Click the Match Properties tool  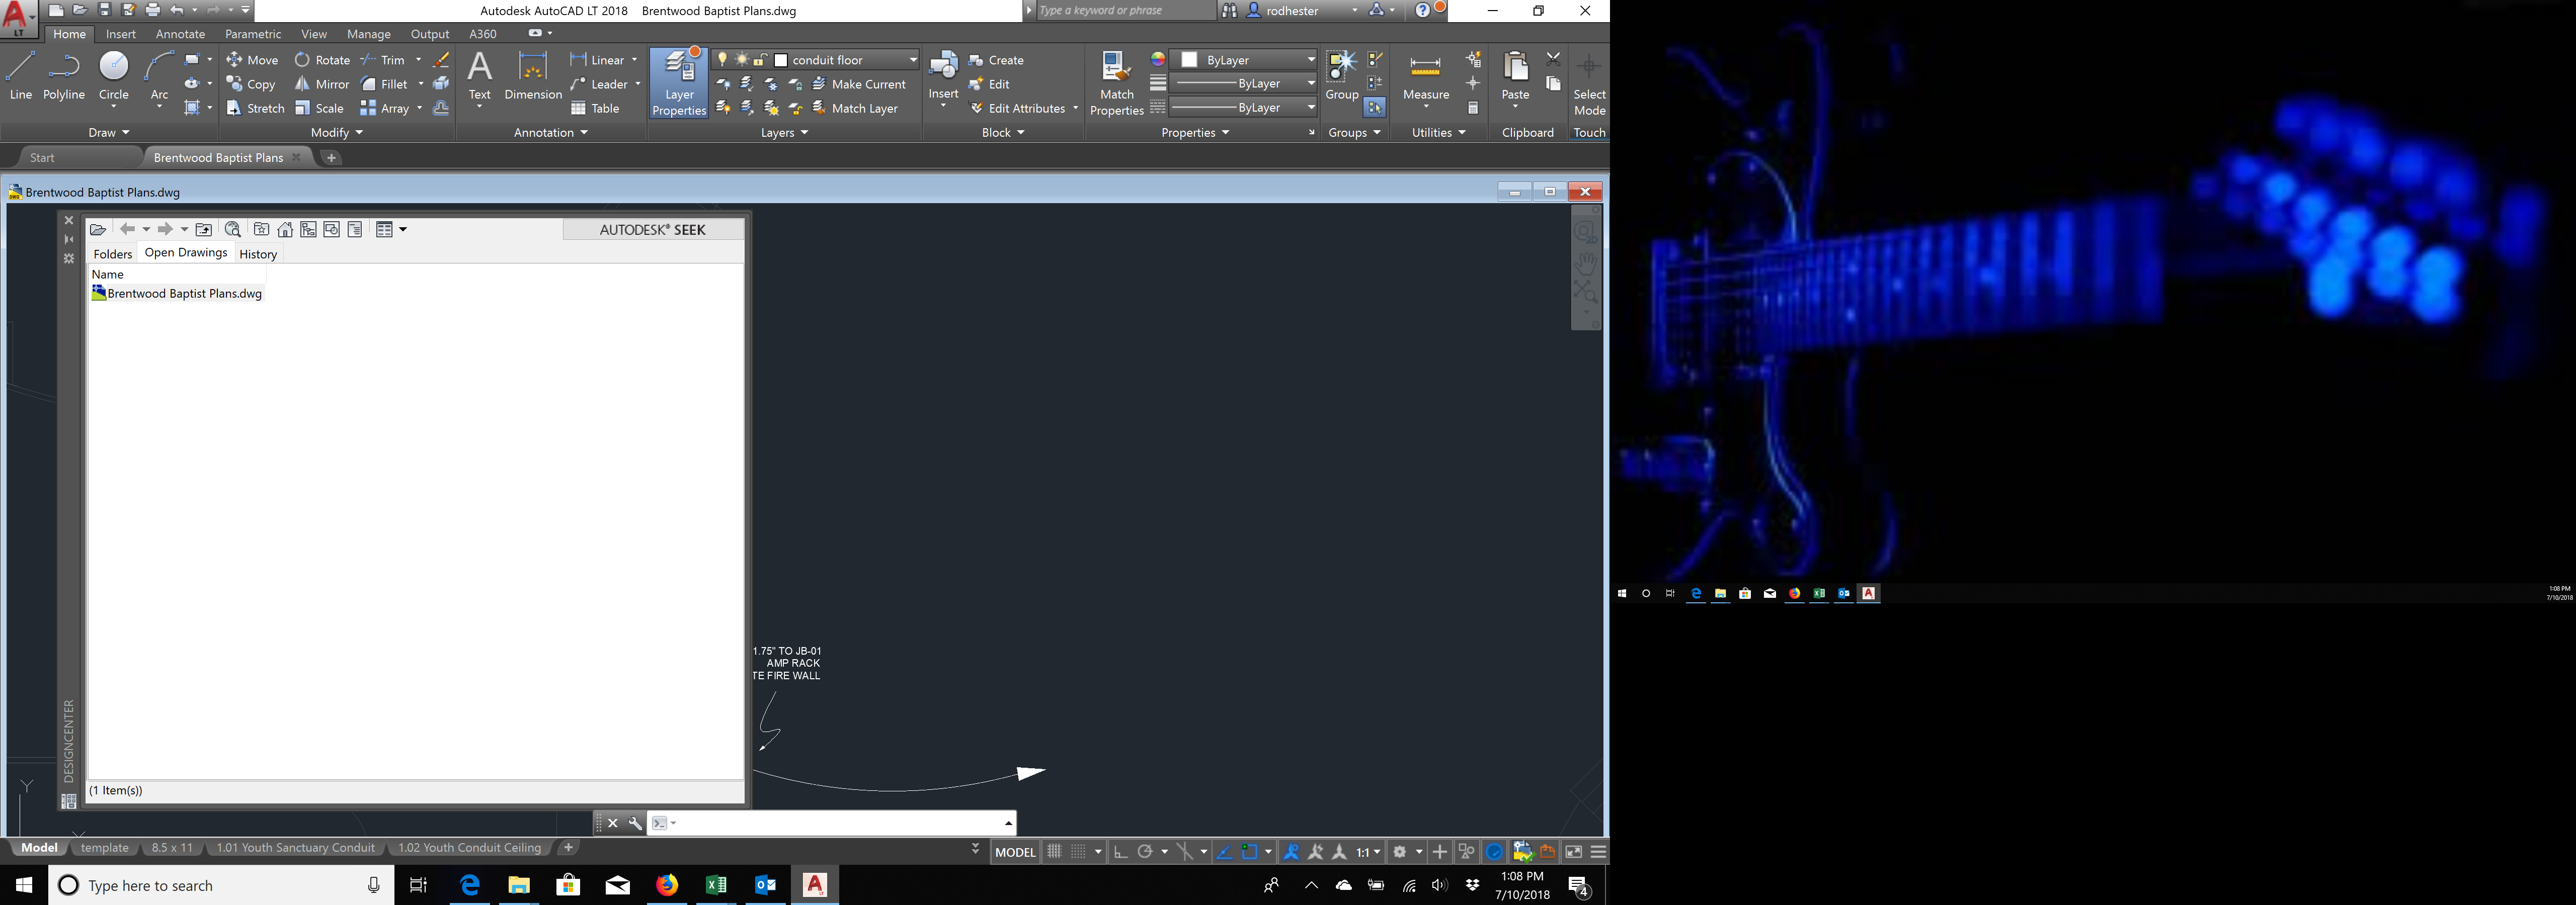click(1117, 83)
